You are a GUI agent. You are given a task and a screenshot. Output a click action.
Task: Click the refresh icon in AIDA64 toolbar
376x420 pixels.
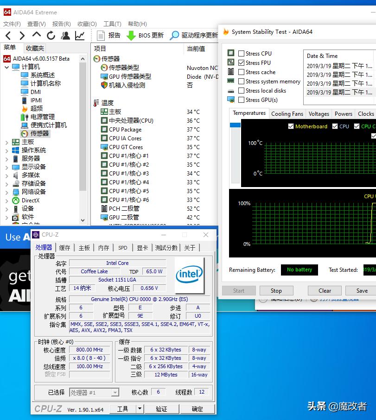coord(51,36)
